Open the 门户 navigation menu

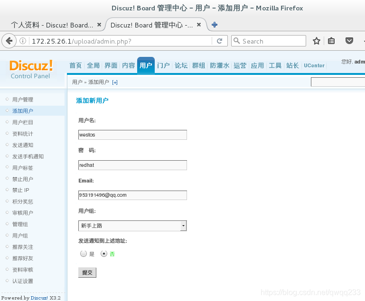pyautogui.click(x=163, y=65)
